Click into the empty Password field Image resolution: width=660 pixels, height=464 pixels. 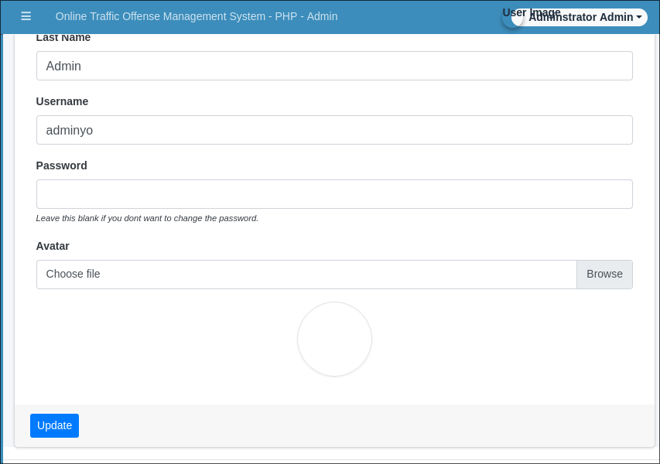point(334,194)
